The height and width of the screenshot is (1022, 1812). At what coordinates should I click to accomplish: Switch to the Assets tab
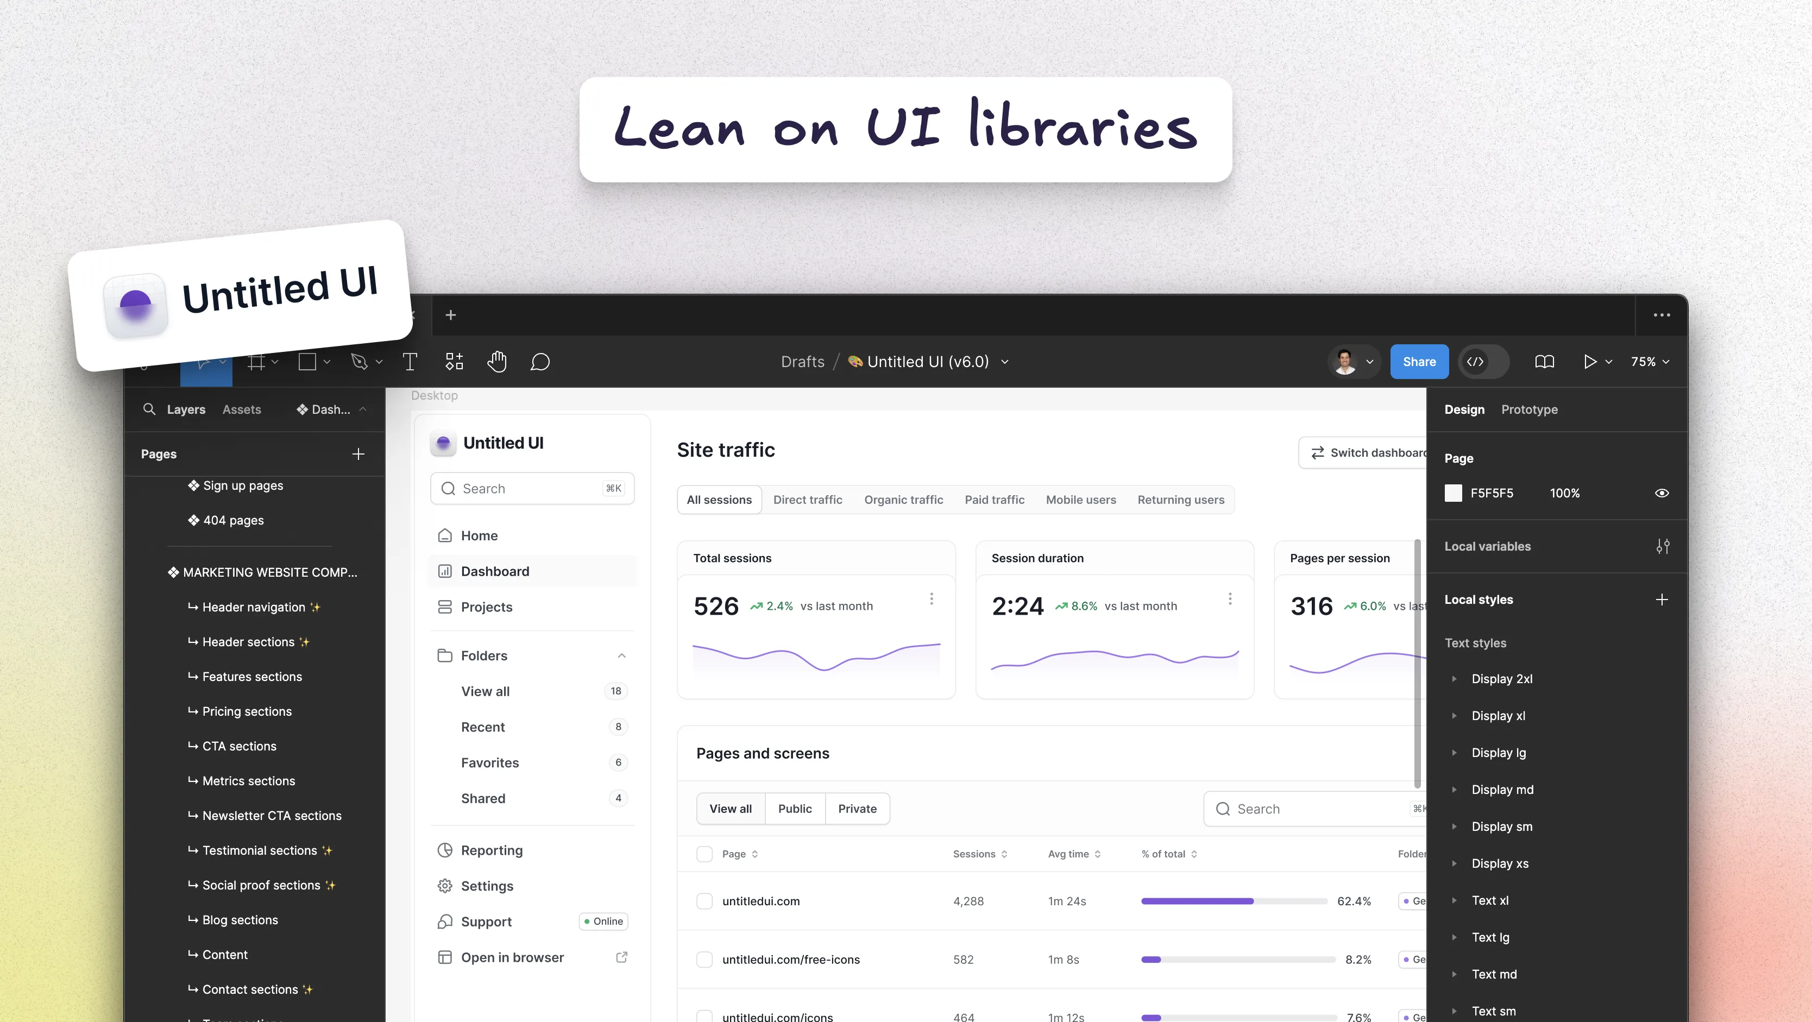(241, 409)
